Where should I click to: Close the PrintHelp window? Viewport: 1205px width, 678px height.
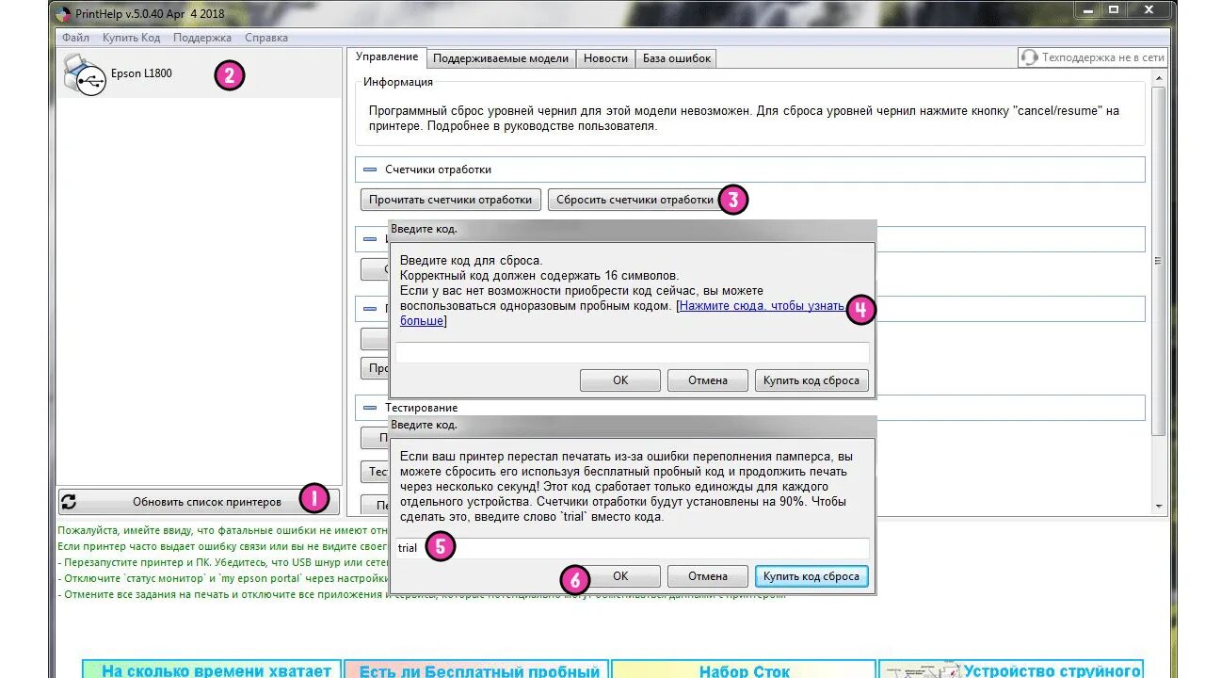tap(1149, 8)
